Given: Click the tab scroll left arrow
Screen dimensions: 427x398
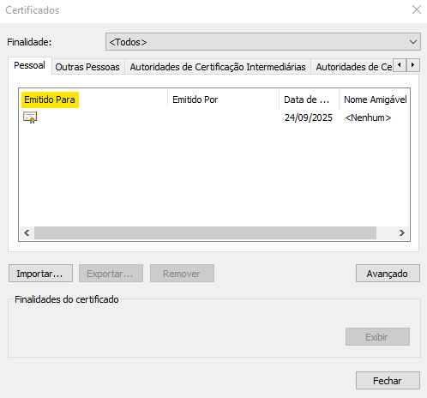Looking at the screenshot, I should point(400,65).
